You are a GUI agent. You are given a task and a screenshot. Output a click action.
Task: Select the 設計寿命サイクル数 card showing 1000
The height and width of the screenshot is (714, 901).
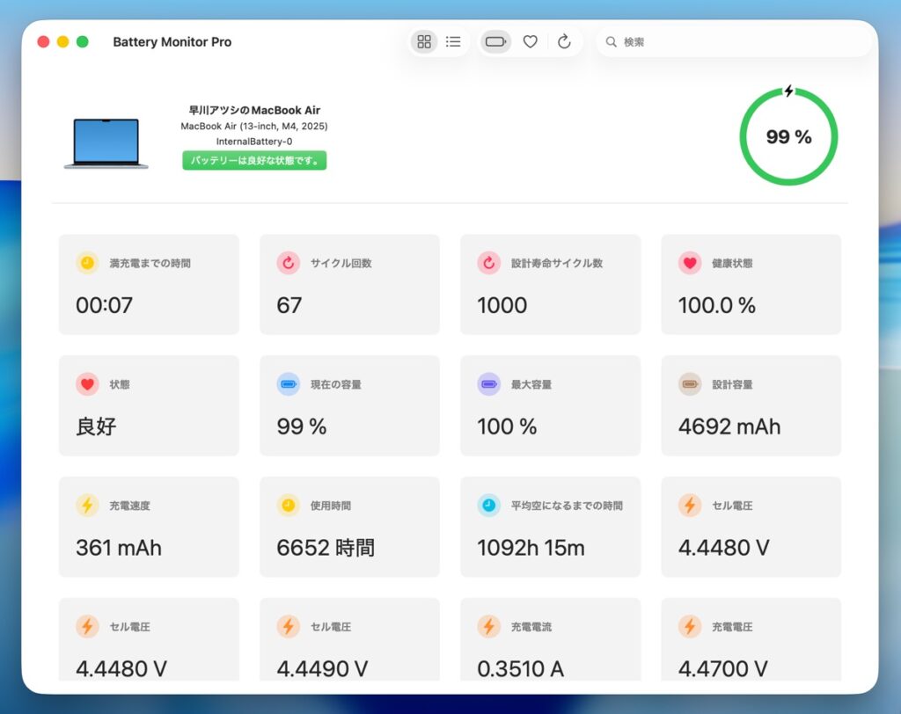click(x=550, y=284)
